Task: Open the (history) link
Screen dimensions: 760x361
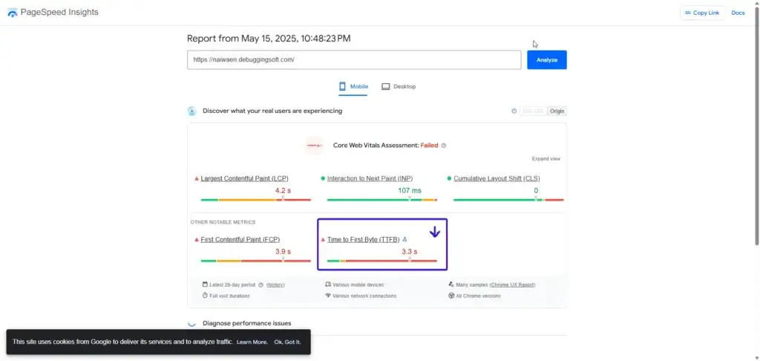Action: 275,284
